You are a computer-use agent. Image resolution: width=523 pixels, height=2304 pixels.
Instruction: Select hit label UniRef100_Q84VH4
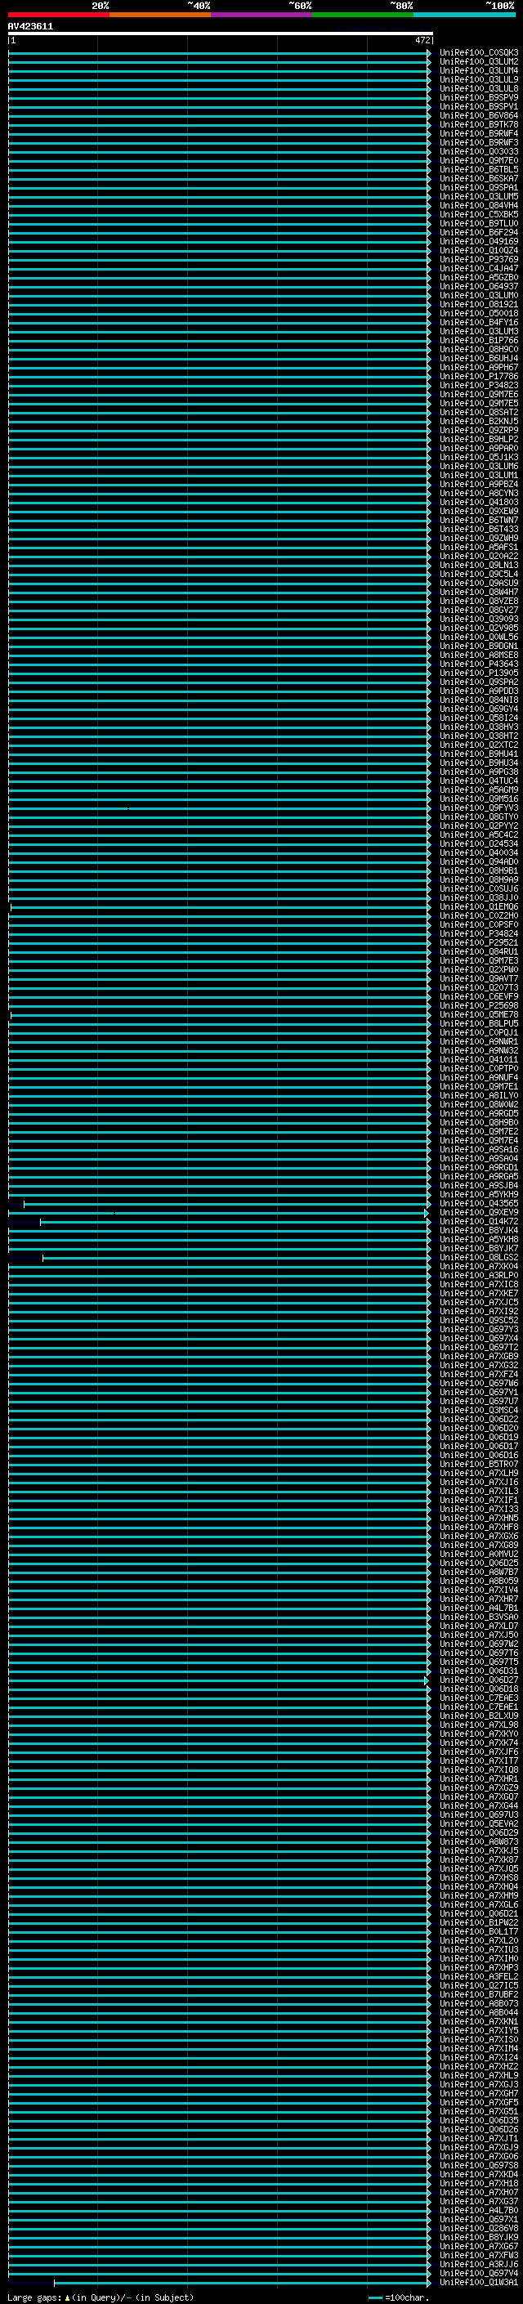coord(479,205)
